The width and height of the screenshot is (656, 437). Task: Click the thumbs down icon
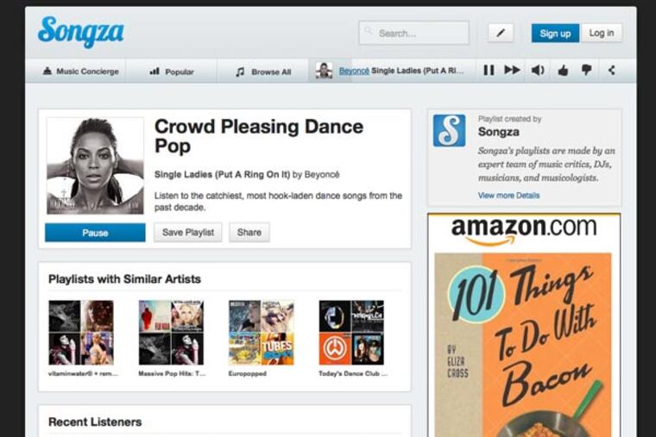(x=587, y=70)
